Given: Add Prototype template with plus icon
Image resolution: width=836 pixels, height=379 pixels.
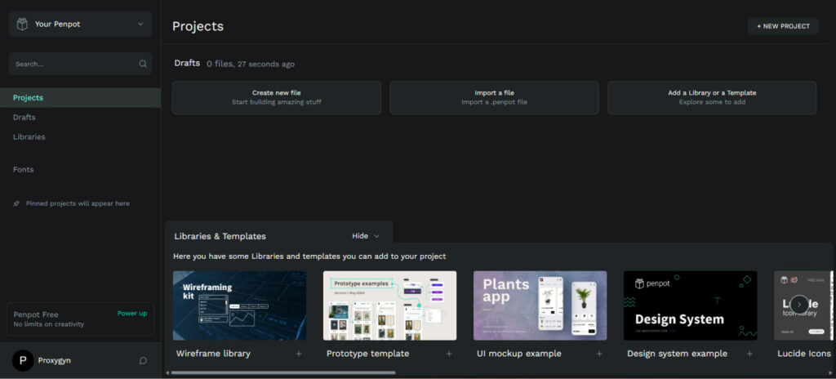Looking at the screenshot, I should point(449,354).
